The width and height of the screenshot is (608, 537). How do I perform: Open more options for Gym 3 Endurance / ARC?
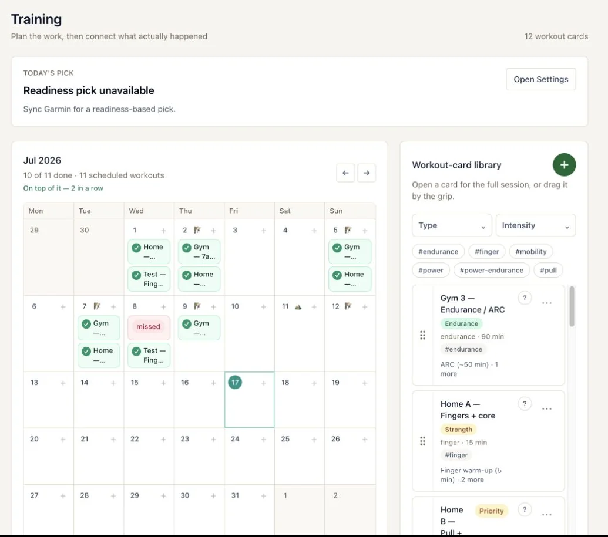547,303
